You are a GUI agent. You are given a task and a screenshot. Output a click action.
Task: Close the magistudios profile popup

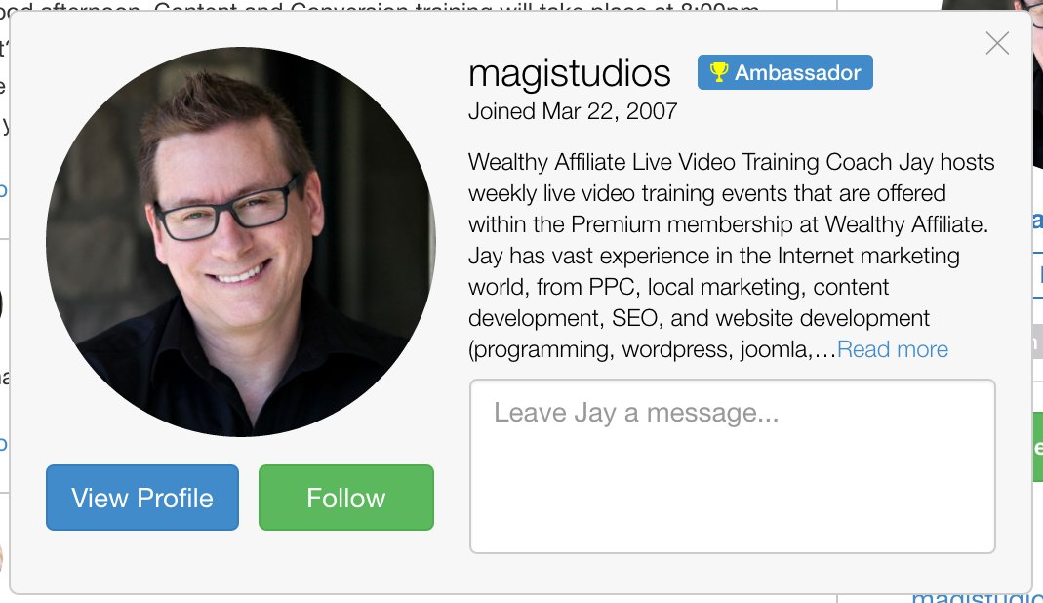coord(997,43)
